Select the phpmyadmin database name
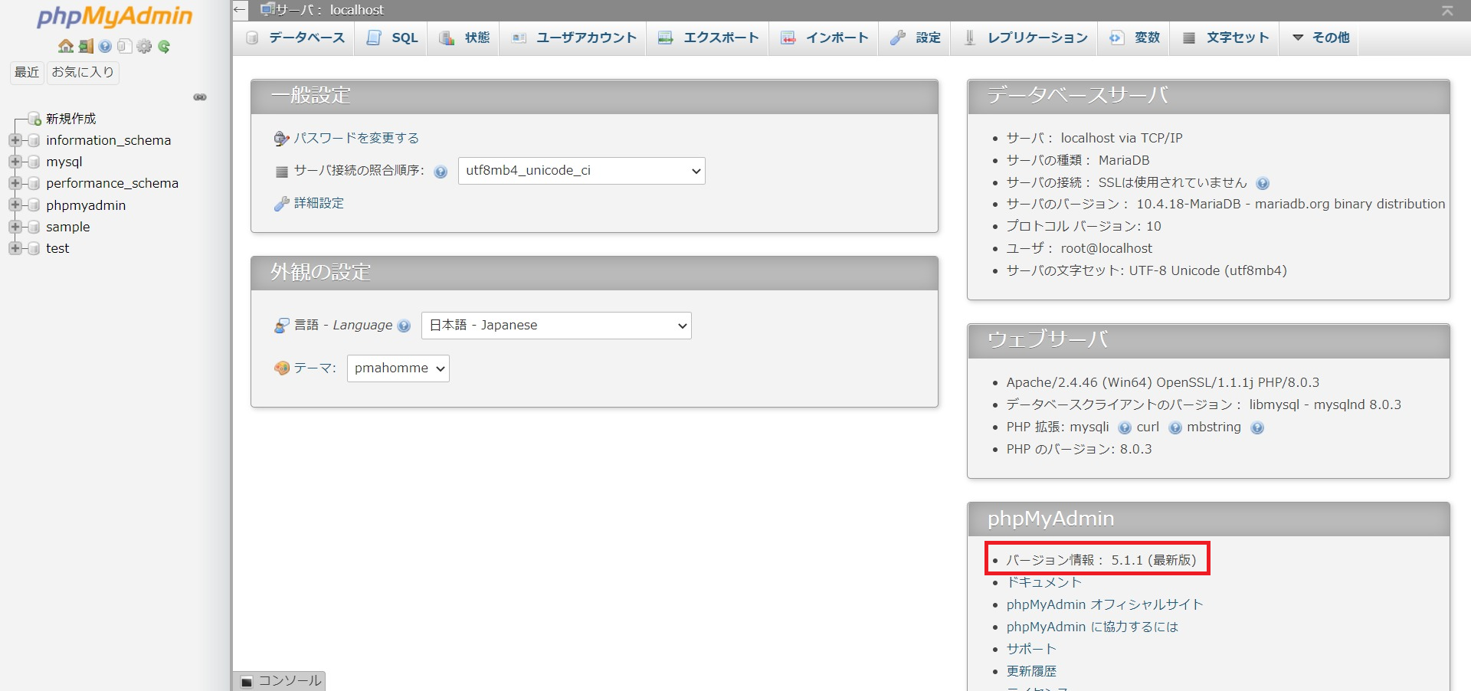 86,205
